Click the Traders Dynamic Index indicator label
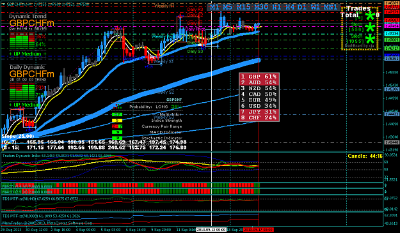400x233 pixels. pos(57,155)
